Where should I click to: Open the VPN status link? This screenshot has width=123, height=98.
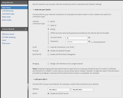6,43
